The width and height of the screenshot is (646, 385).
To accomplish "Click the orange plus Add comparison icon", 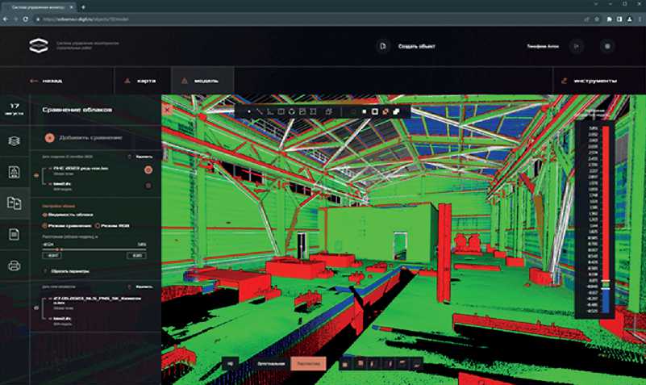I will [49, 138].
